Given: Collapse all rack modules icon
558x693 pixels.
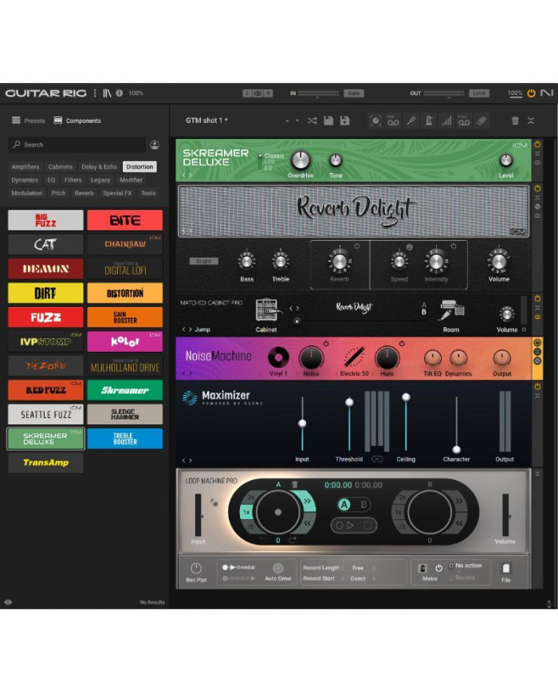Looking at the screenshot, I should click(x=531, y=120).
